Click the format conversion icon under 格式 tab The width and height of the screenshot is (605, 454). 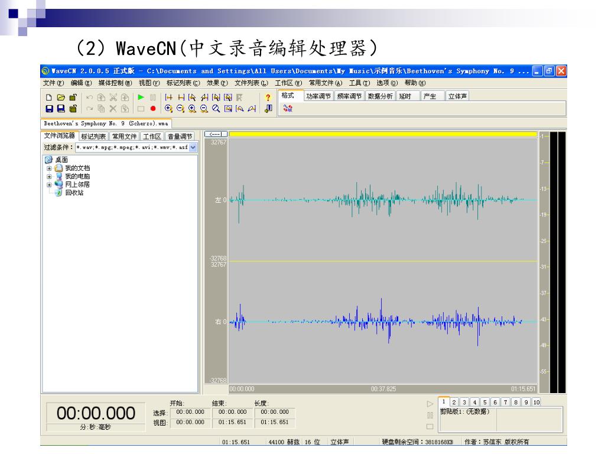[288, 109]
